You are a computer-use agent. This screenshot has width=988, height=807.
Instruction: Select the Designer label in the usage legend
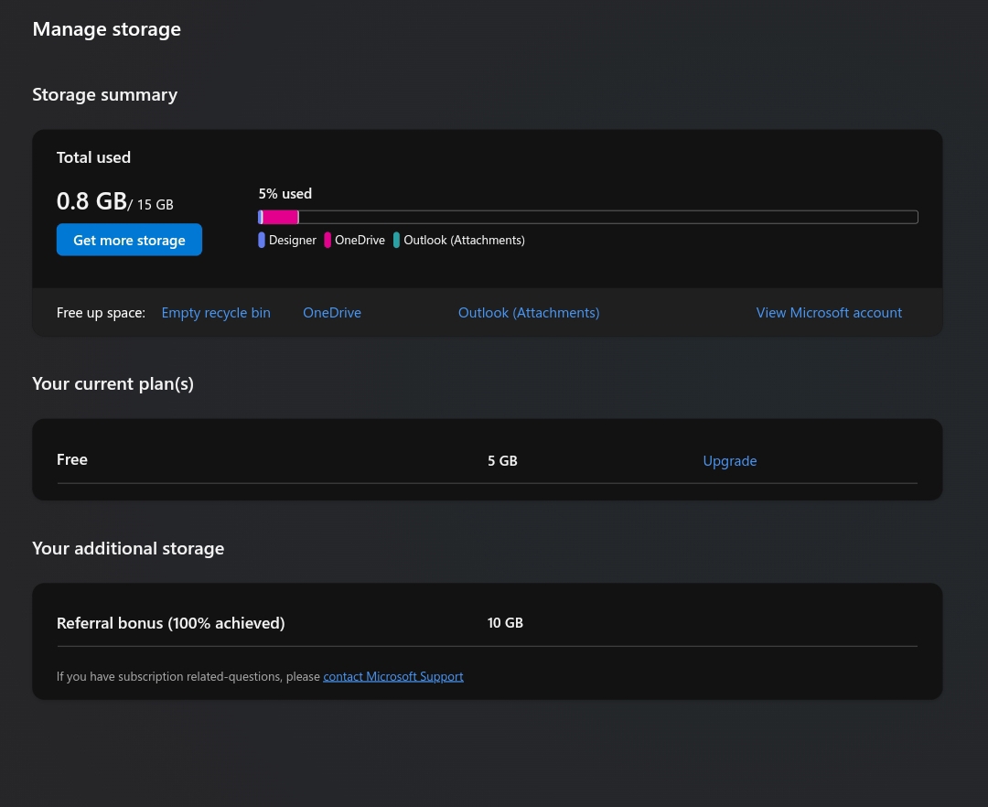pos(292,239)
